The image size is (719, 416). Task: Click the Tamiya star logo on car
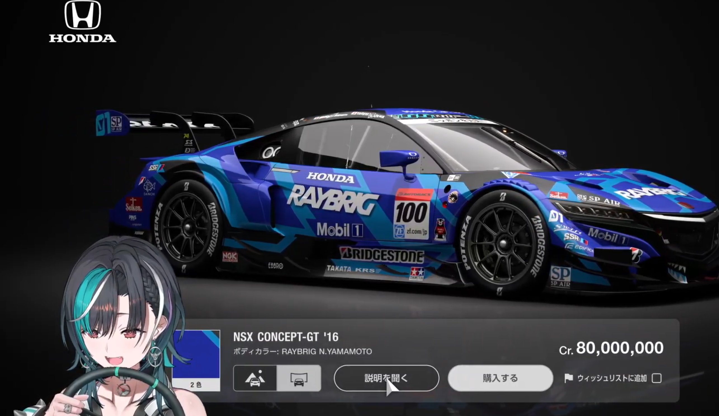[x=417, y=273]
